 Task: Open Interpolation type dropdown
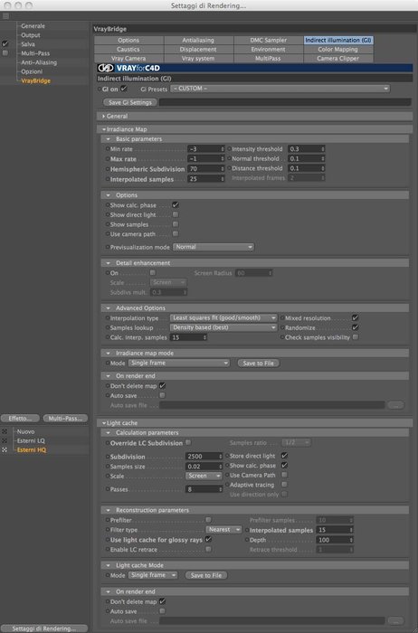[223, 318]
